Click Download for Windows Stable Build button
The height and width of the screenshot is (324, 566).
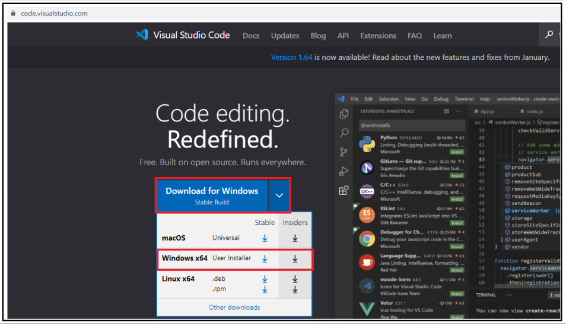tap(212, 195)
